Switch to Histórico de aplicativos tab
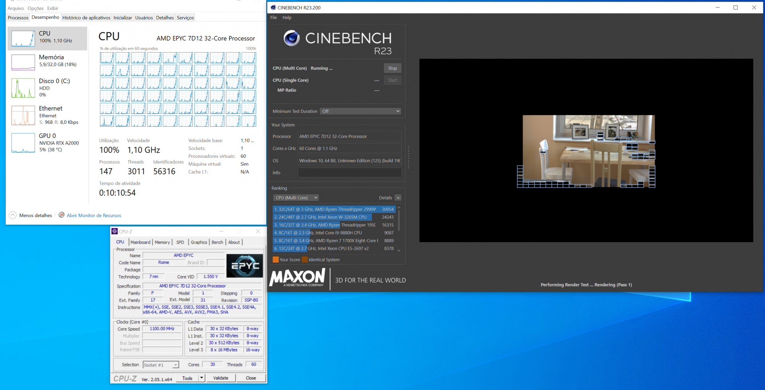The width and height of the screenshot is (765, 390). pos(86,18)
